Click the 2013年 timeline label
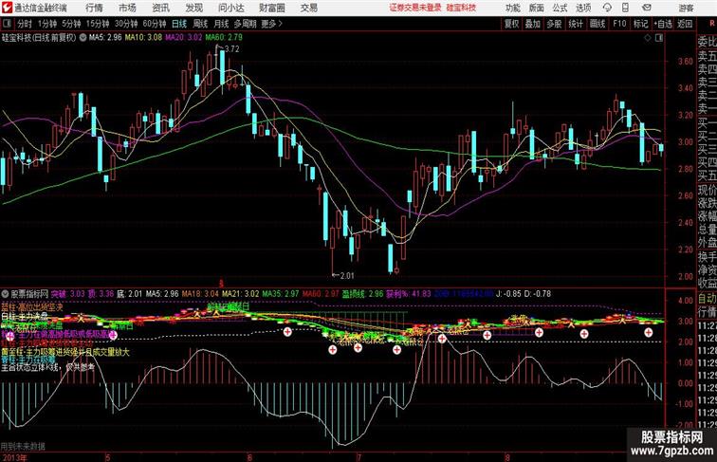Screen dimensions: 717x462 pos(13,457)
